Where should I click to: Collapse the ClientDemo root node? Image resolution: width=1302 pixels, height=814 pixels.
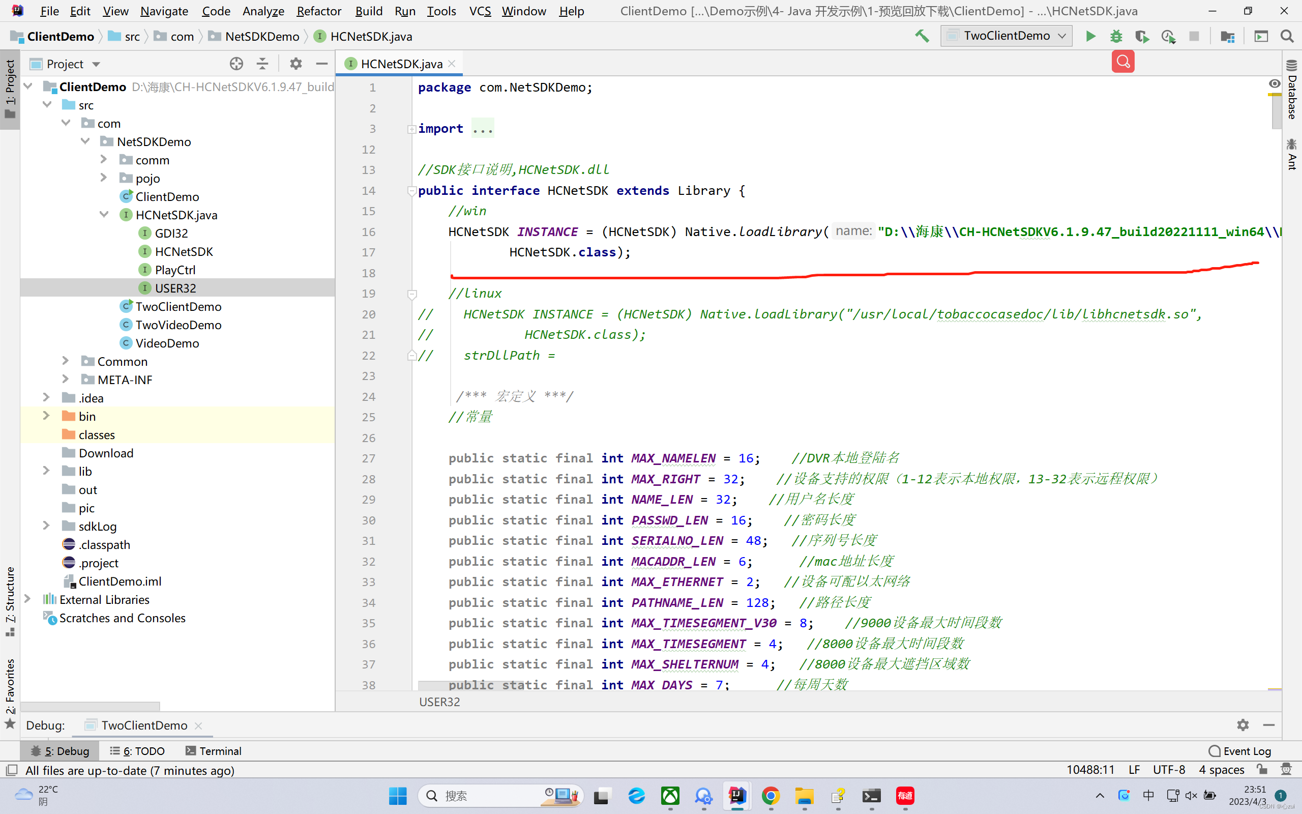click(28, 86)
